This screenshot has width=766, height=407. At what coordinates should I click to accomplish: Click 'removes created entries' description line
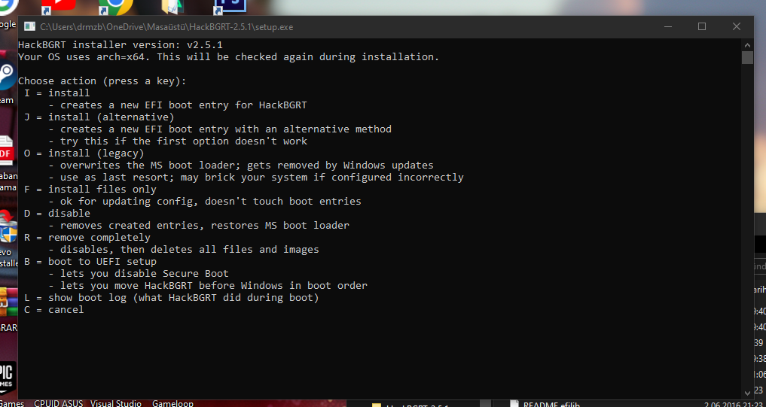point(199,226)
